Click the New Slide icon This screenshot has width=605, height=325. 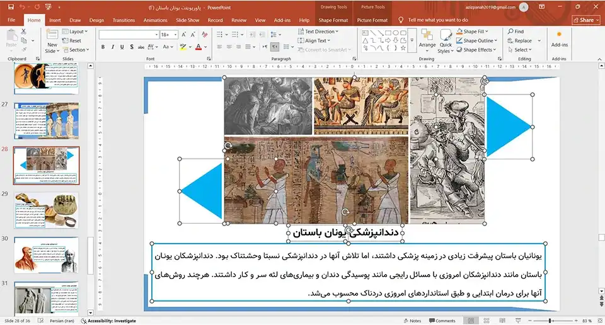(x=52, y=34)
